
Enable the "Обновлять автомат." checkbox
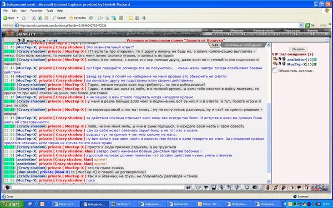pyautogui.click(x=274, y=70)
